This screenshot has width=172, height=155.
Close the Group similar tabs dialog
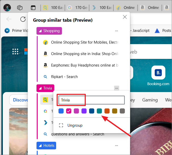tap(125, 17)
